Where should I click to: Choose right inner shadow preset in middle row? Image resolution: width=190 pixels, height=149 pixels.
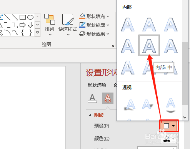[171, 46]
